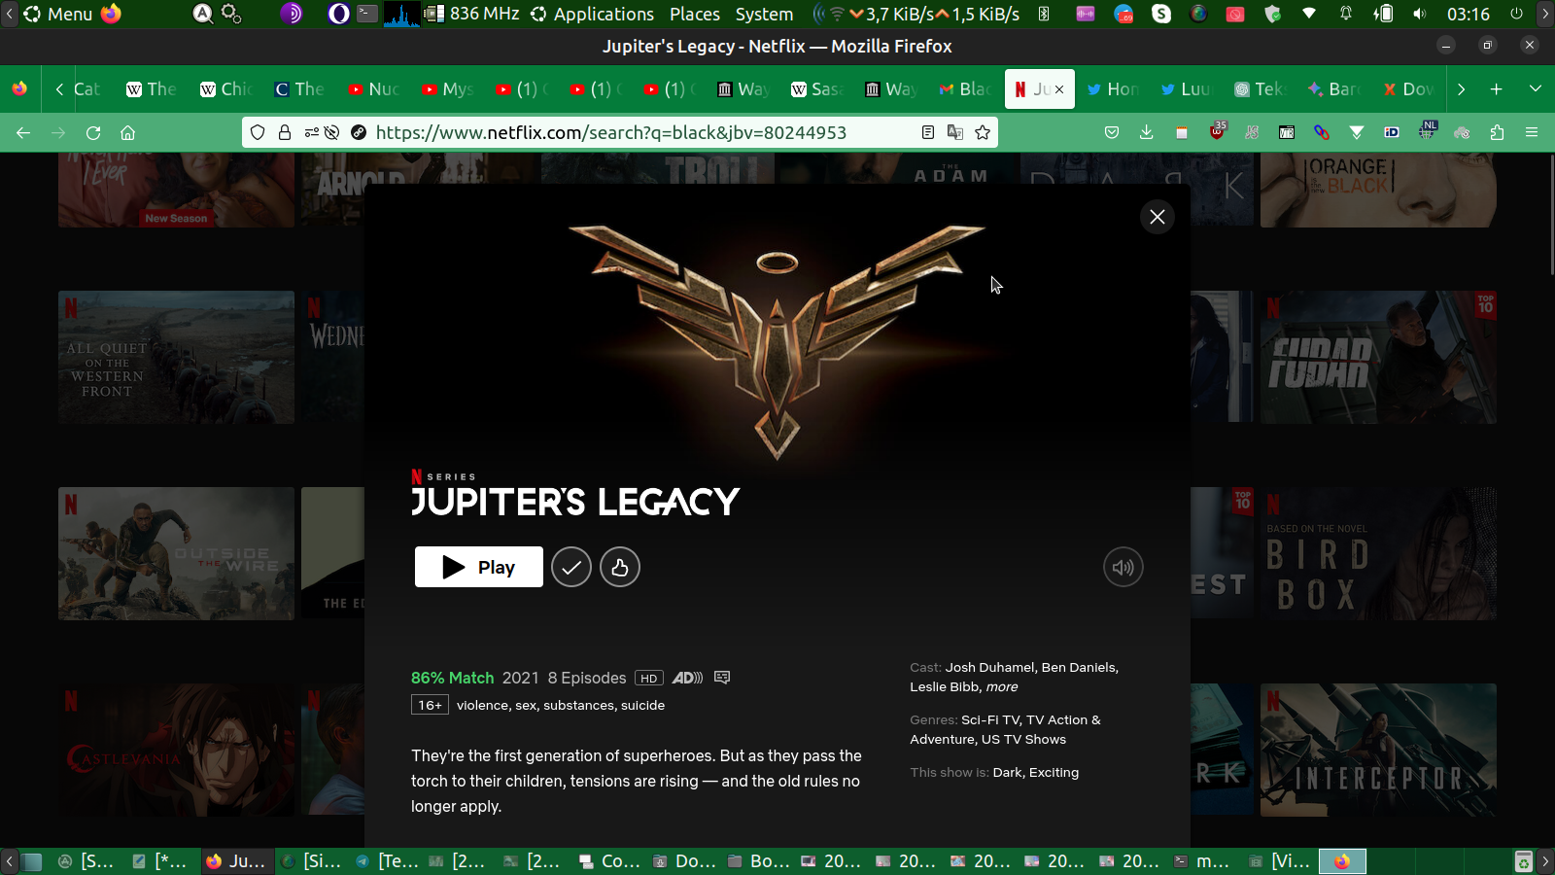Open tracking protection shield in address bar

point(258,132)
